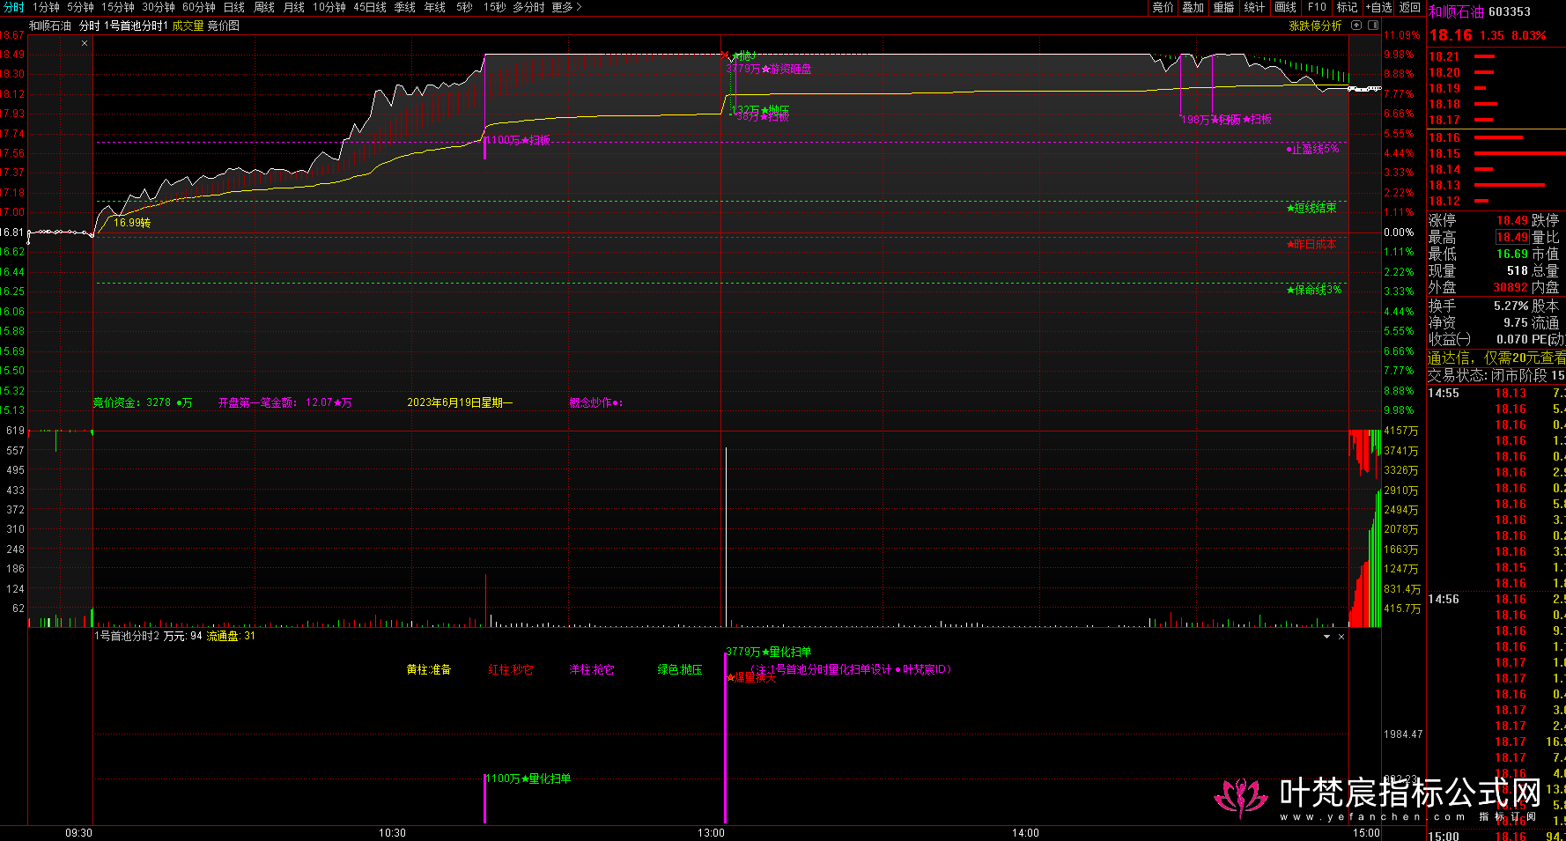This screenshot has height=841, width=1566.
Task: Activate the 画线 drawing tool
Action: click(1286, 7)
